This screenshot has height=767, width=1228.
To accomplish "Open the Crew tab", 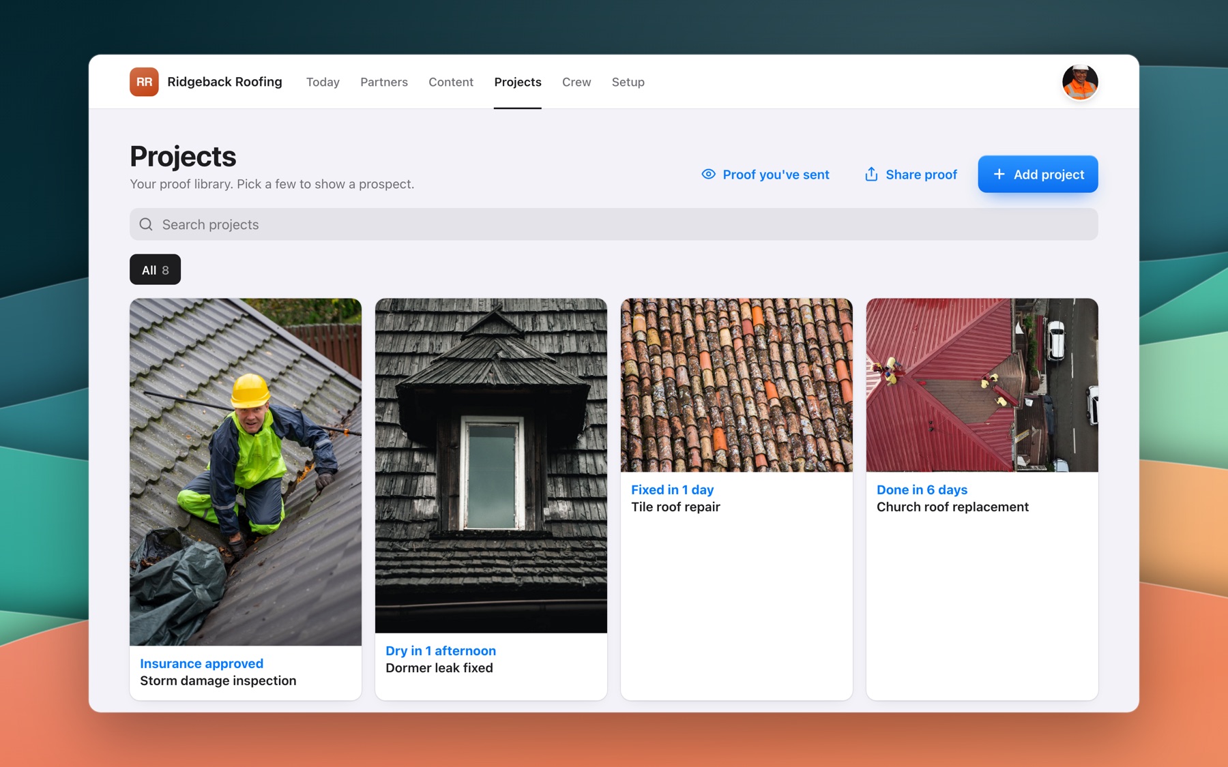I will [576, 82].
